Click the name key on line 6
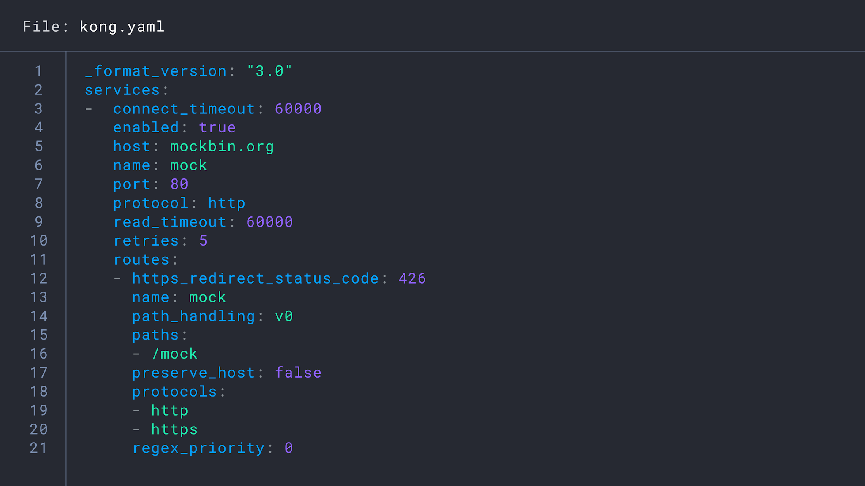The image size is (865, 486). pos(132,165)
